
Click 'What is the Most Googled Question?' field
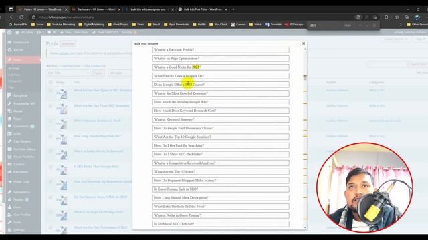tap(221, 93)
